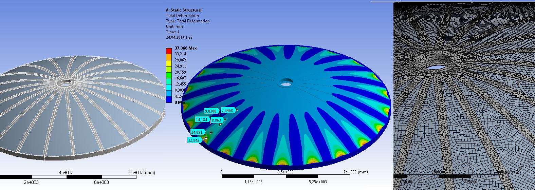Click the 16,607 legend value
This screenshot has width=535, height=190.
(x=180, y=78)
